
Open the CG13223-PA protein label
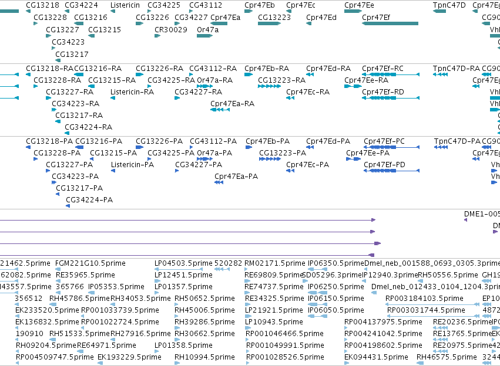click(283, 153)
